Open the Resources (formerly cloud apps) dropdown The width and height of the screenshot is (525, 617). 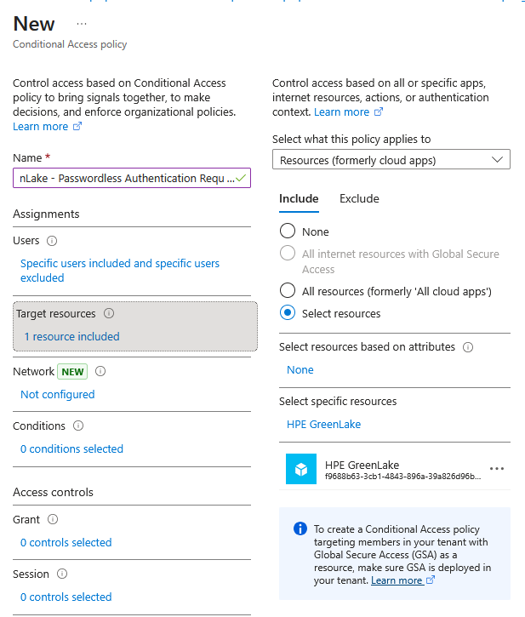click(x=391, y=160)
